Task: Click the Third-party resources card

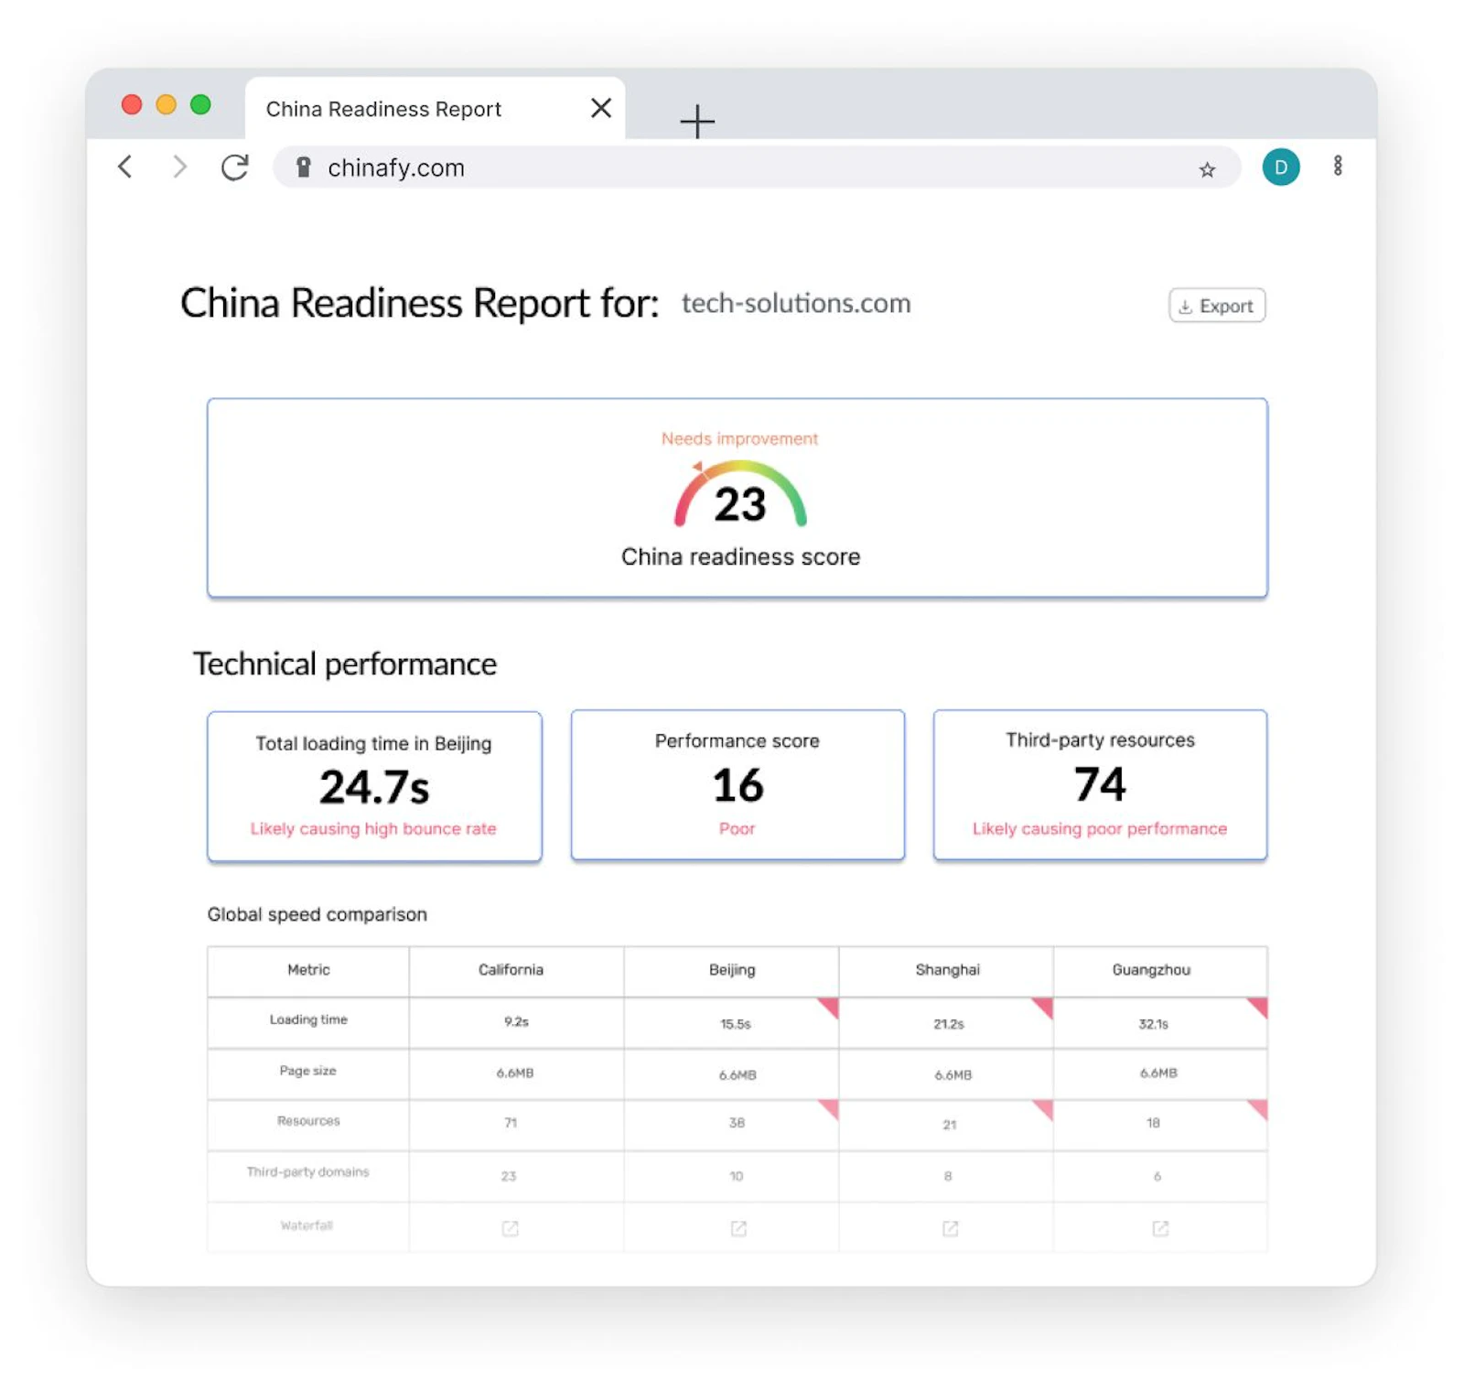Action: 1100,784
